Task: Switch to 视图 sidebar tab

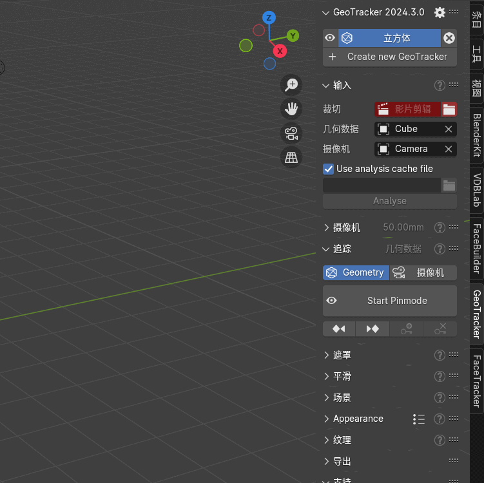Action: click(x=477, y=88)
